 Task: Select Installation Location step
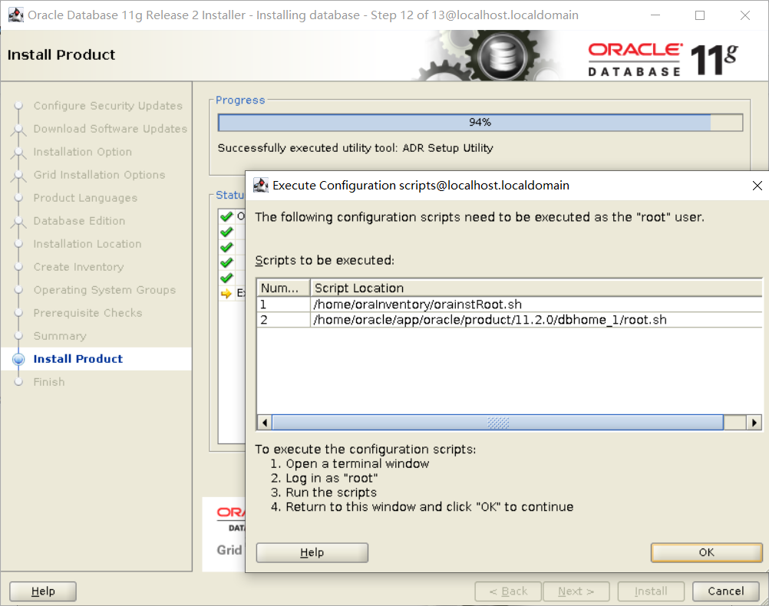pos(87,244)
